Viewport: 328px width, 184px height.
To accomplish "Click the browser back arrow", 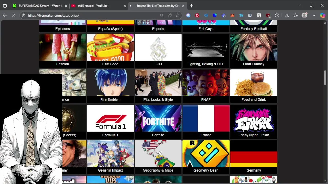I will click(x=5, y=15).
